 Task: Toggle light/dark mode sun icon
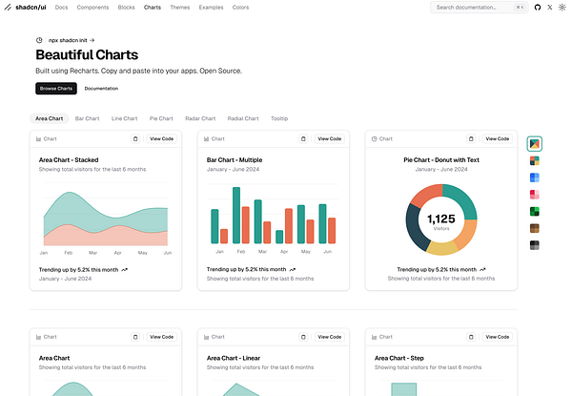coord(562,8)
